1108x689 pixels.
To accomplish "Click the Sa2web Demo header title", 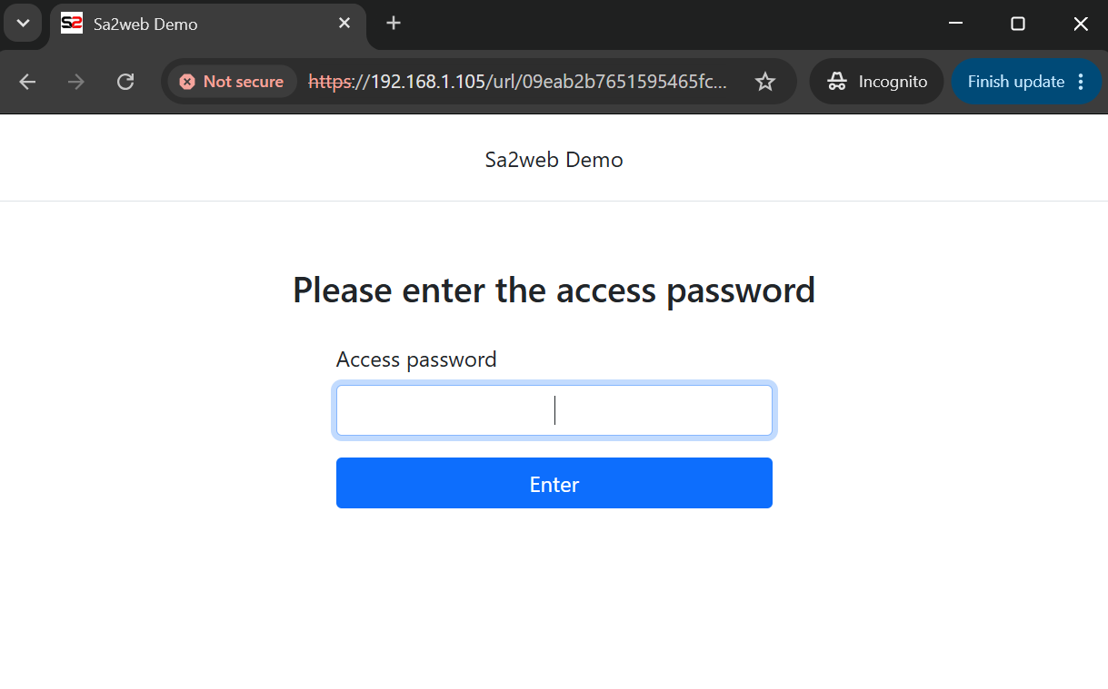I will coord(554,160).
